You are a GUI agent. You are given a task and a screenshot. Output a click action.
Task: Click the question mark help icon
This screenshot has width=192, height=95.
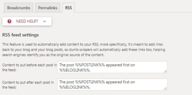[10, 21]
